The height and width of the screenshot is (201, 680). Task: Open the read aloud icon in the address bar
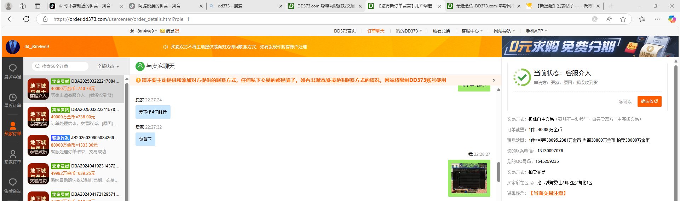(609, 19)
